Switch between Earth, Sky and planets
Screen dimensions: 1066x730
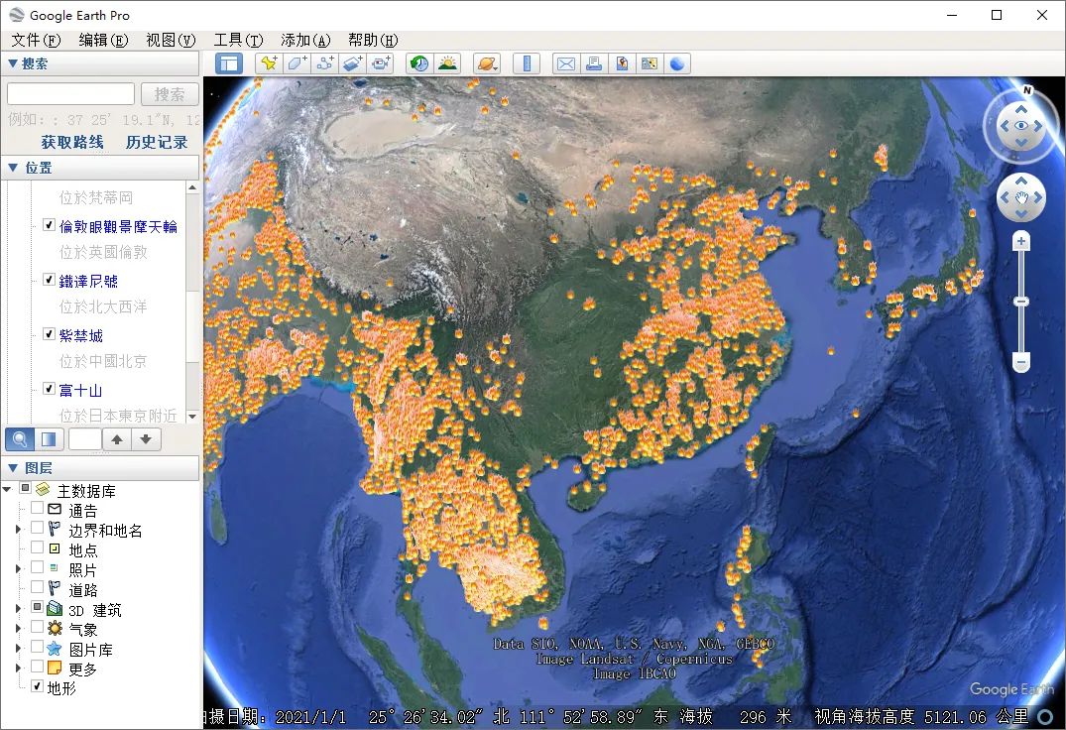click(487, 63)
